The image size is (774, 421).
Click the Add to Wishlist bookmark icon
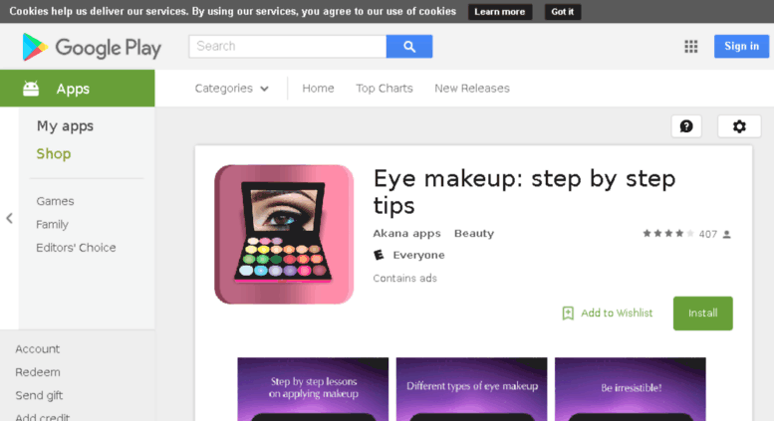(568, 314)
